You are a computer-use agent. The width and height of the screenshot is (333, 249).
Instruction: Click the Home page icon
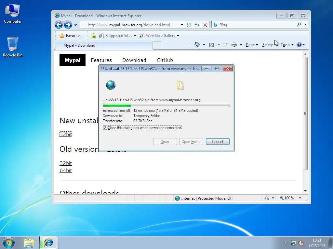197,45
